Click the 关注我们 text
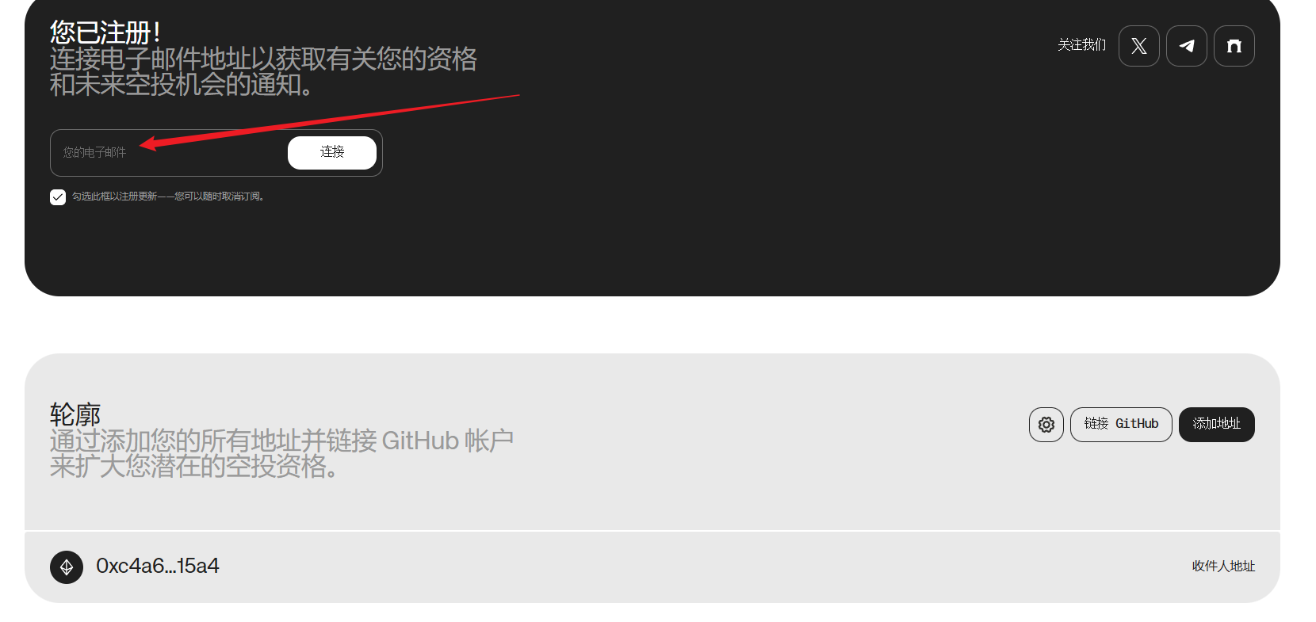 tap(1081, 45)
